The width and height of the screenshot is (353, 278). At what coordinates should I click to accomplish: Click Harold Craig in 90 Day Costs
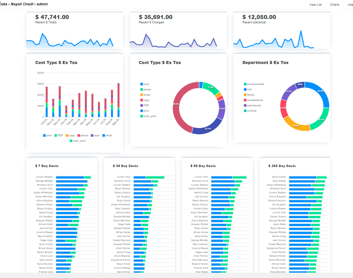pyautogui.click(x=201, y=193)
